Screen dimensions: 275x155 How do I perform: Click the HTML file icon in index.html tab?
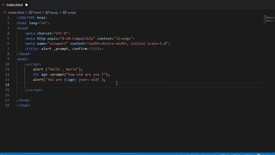[3, 5]
